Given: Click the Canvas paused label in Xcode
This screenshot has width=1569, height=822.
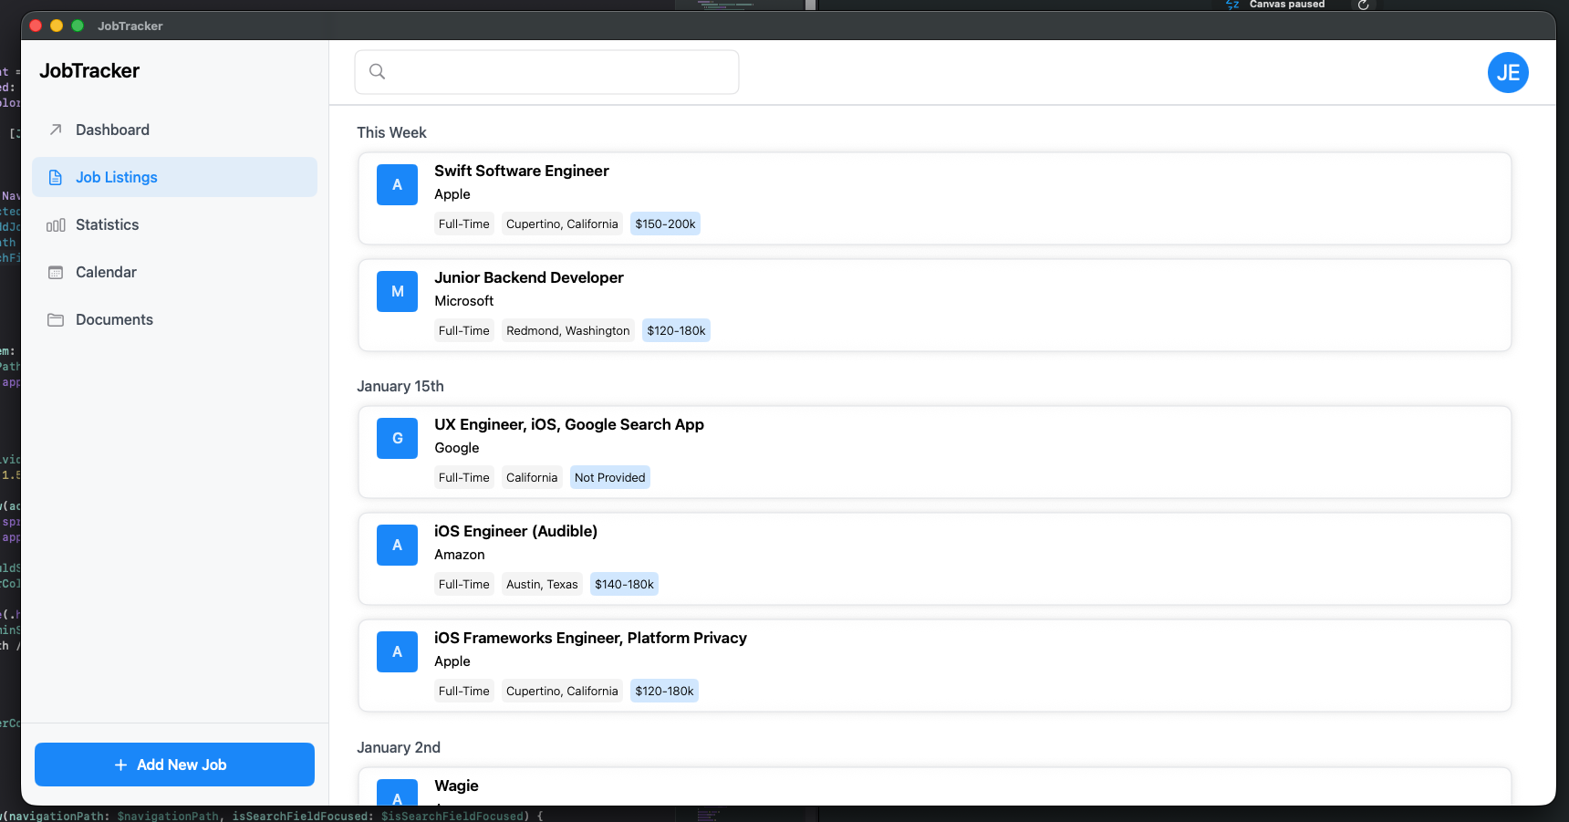Looking at the screenshot, I should click(1287, 5).
